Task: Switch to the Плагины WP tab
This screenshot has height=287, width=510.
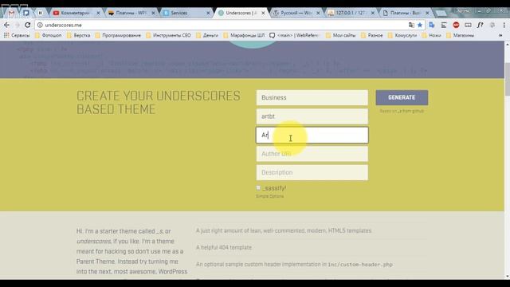Action: (131, 13)
